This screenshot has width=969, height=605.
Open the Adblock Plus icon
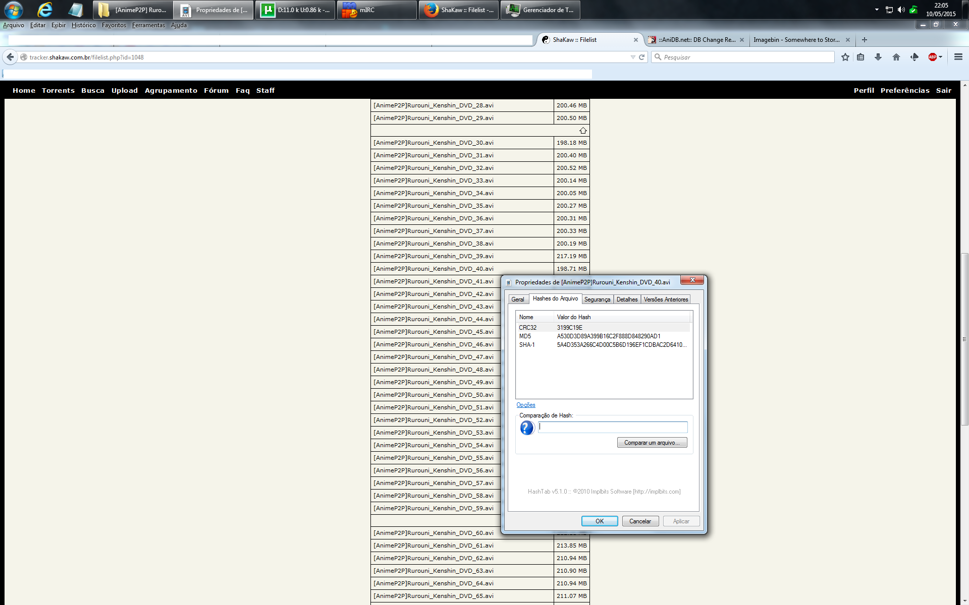pos(932,57)
